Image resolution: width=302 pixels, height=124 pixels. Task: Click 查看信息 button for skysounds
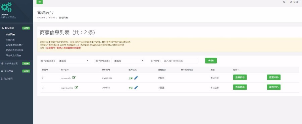pyautogui.click(x=240, y=77)
